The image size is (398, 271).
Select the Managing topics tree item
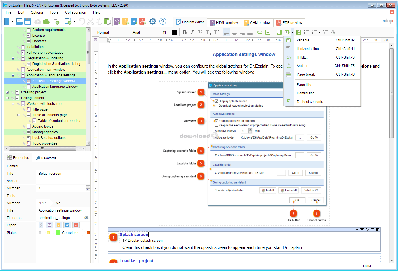[x=45, y=132]
